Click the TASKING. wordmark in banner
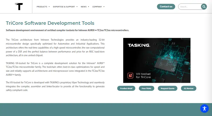The height and width of the screenshot is (116, 212). click(139, 45)
